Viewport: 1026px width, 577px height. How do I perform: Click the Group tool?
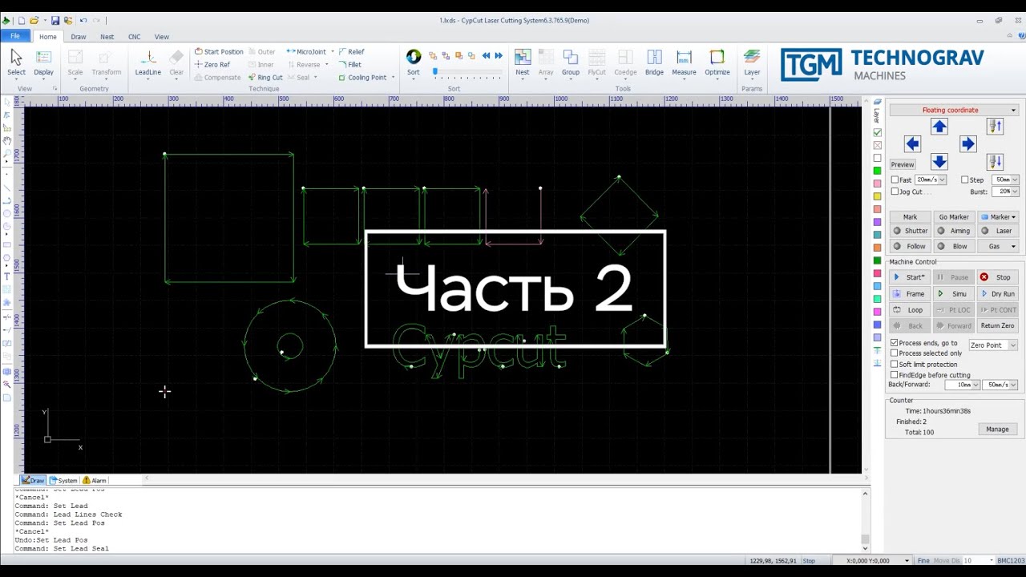pos(571,63)
